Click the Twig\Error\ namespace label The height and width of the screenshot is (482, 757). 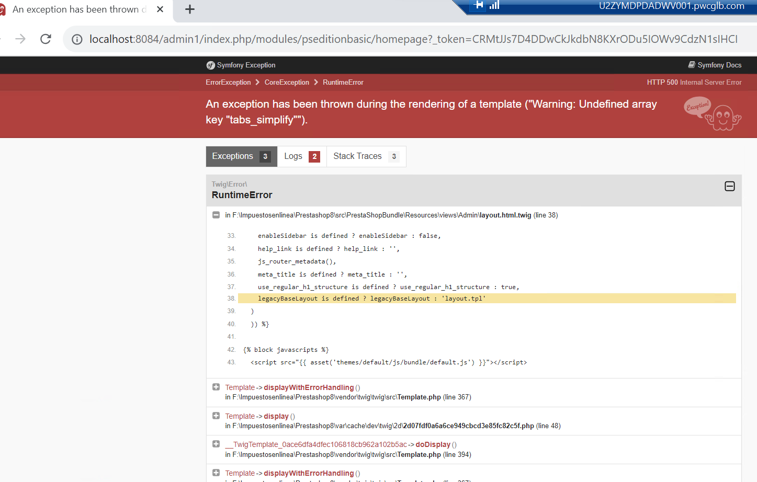229,184
